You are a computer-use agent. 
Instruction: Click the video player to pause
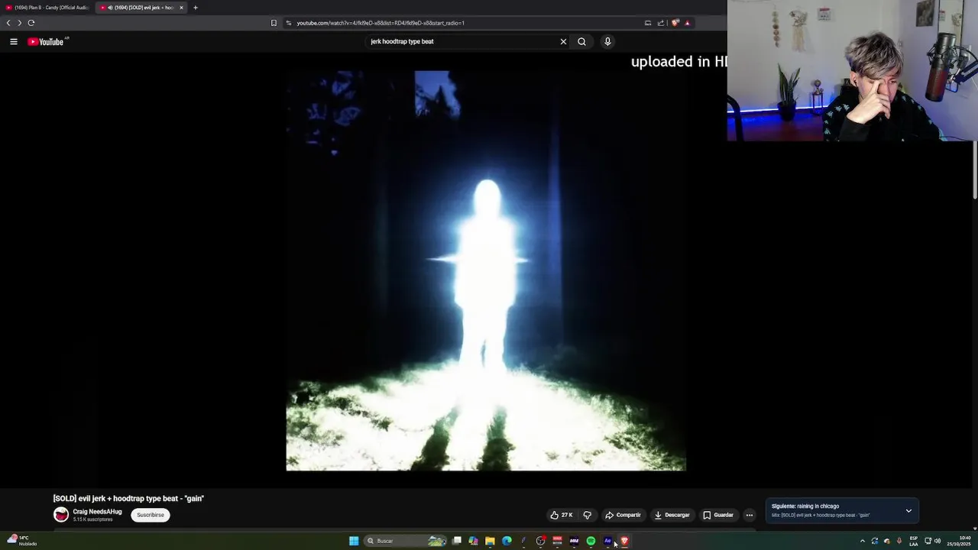point(486,270)
